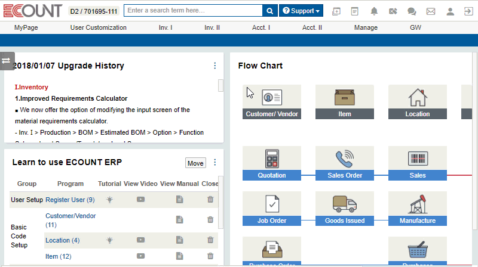The image size is (478, 267).
Task: Toggle the side panel swap arrows button
Action: pyautogui.click(x=7, y=61)
